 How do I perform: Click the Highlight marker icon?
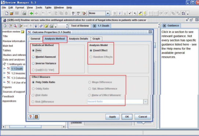coord(140,13)
